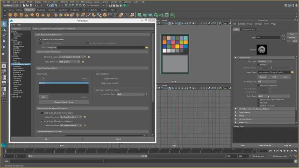Click the green IPR render icon
The image size is (299, 168).
pos(125,6)
